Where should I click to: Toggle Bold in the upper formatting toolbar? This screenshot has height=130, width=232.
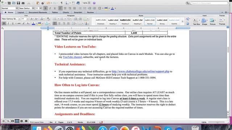click(x=45, y=8)
